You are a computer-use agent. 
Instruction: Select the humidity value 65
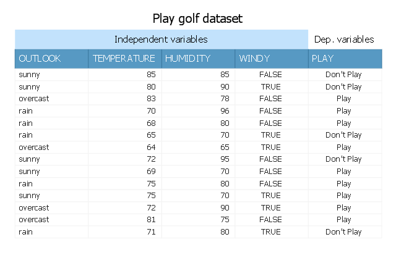click(224, 147)
